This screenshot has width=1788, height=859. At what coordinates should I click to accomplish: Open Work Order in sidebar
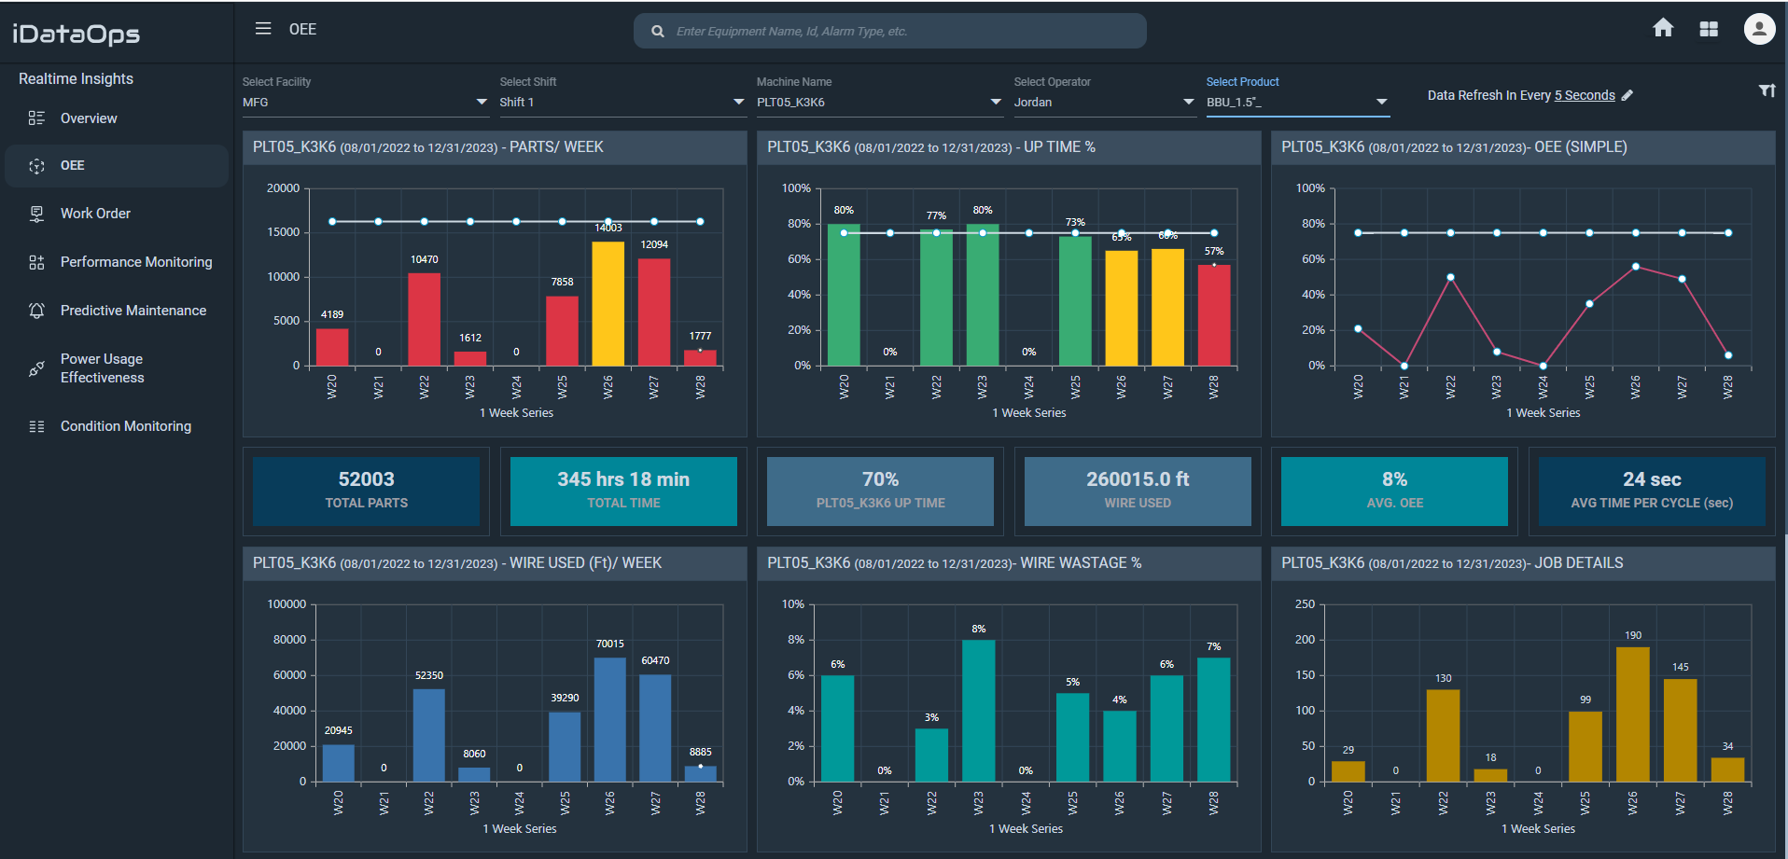(95, 214)
